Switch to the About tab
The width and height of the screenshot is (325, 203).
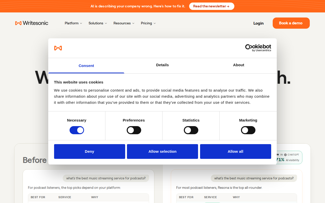coord(239,65)
